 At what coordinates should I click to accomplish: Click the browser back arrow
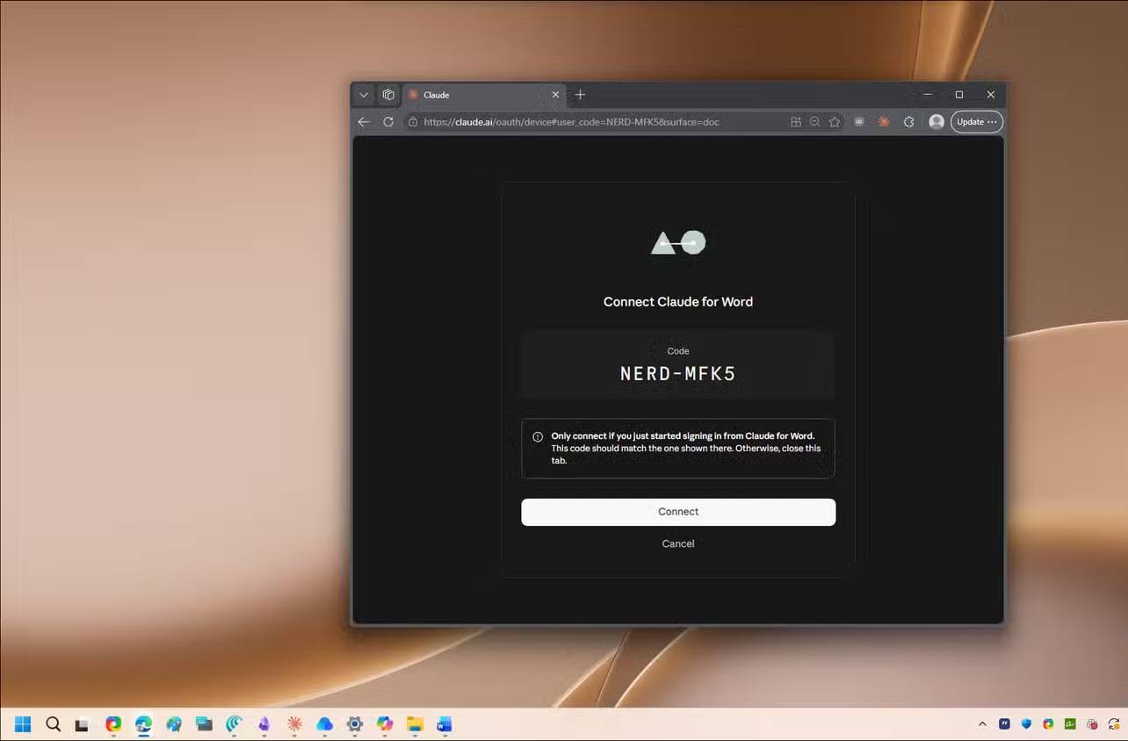[364, 122]
